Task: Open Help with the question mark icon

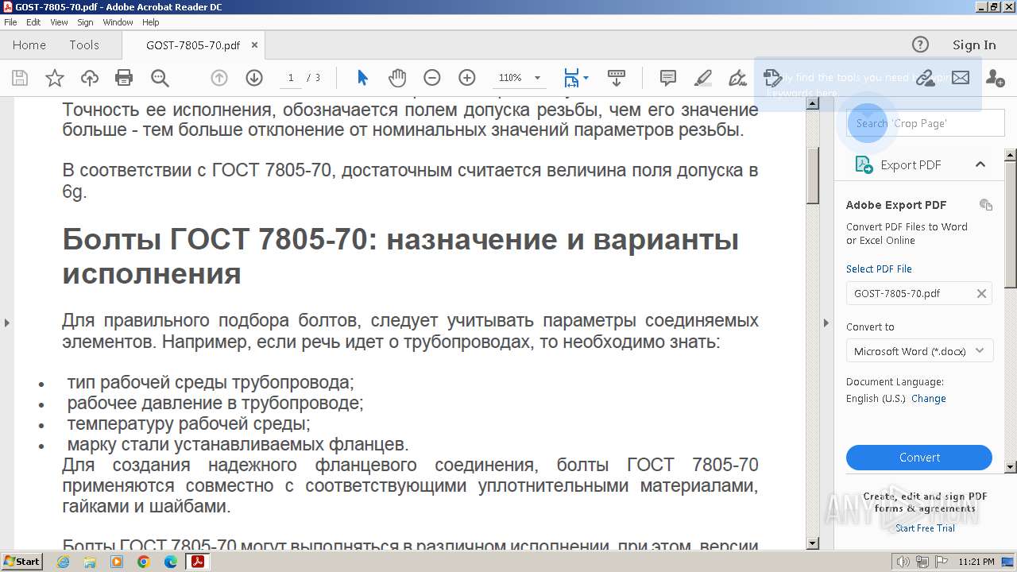Action: tap(920, 44)
